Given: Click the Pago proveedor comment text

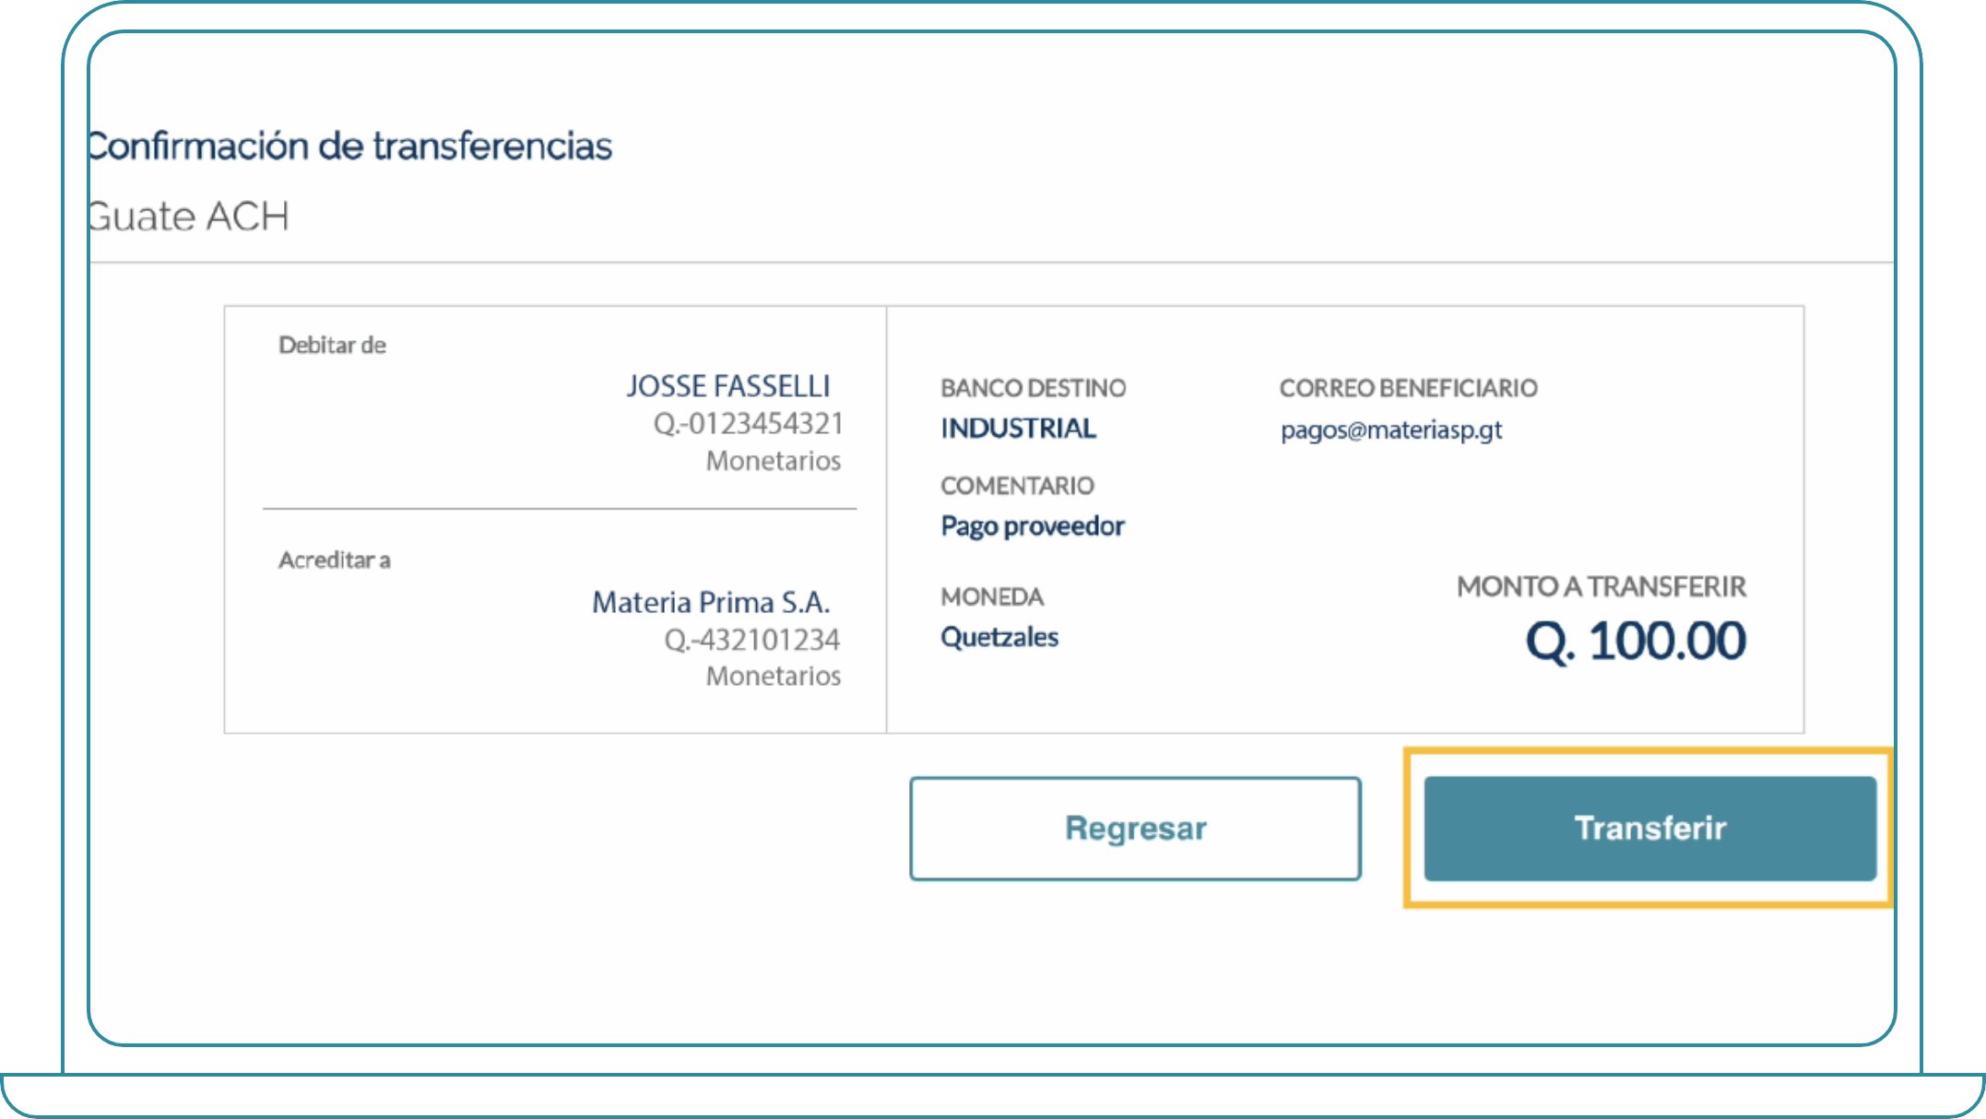Looking at the screenshot, I should pyautogui.click(x=1032, y=525).
